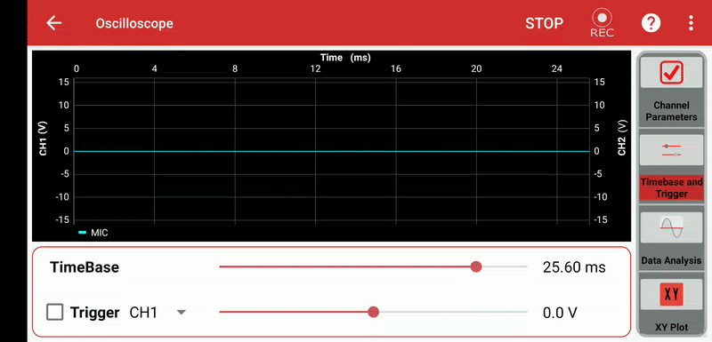Click the Trigger label text

pyautogui.click(x=94, y=313)
